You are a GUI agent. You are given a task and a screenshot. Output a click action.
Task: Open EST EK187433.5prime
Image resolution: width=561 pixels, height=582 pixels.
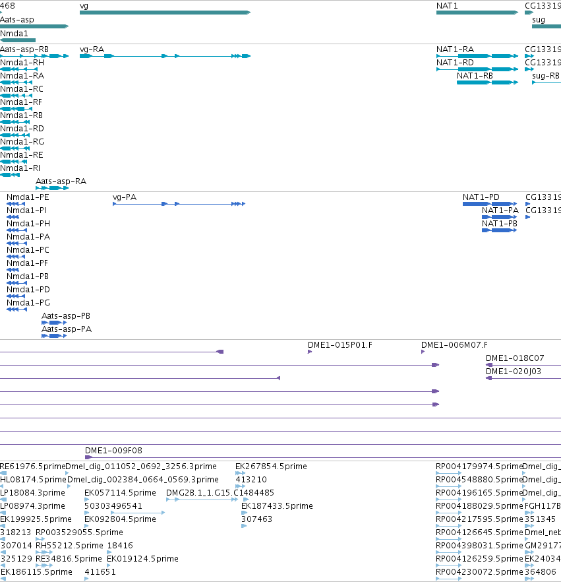pos(277,506)
